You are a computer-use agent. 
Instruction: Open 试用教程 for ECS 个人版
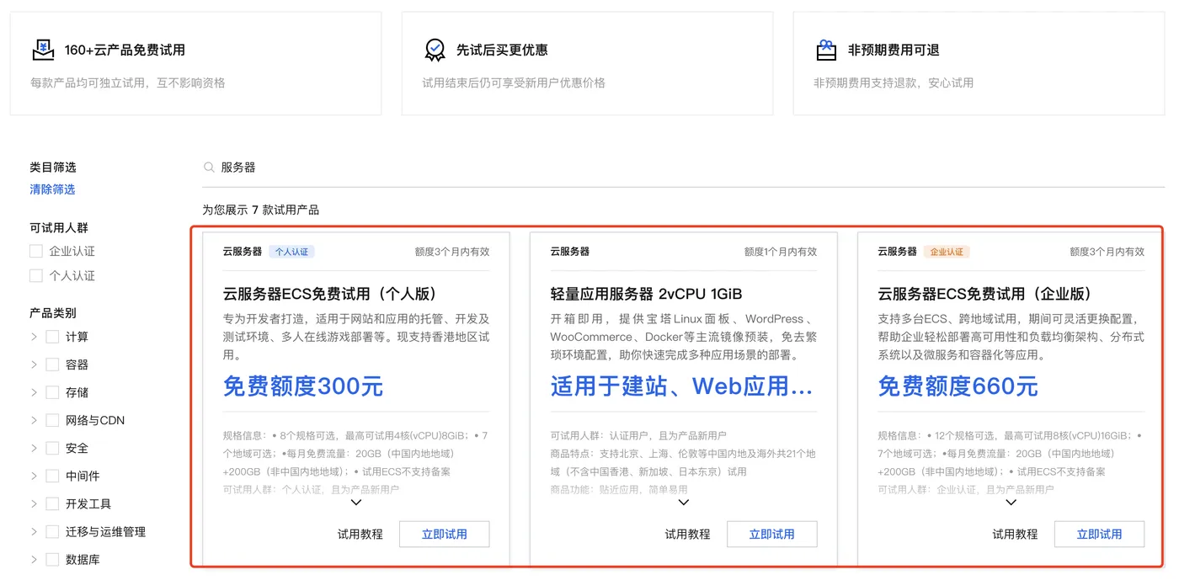[360, 534]
